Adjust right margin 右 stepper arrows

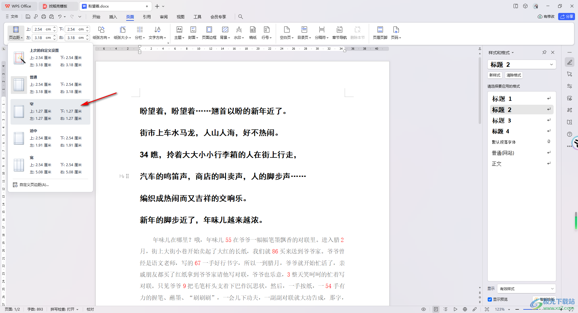coord(87,38)
